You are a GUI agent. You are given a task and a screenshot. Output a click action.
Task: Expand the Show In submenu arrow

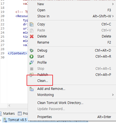click(113, 16)
